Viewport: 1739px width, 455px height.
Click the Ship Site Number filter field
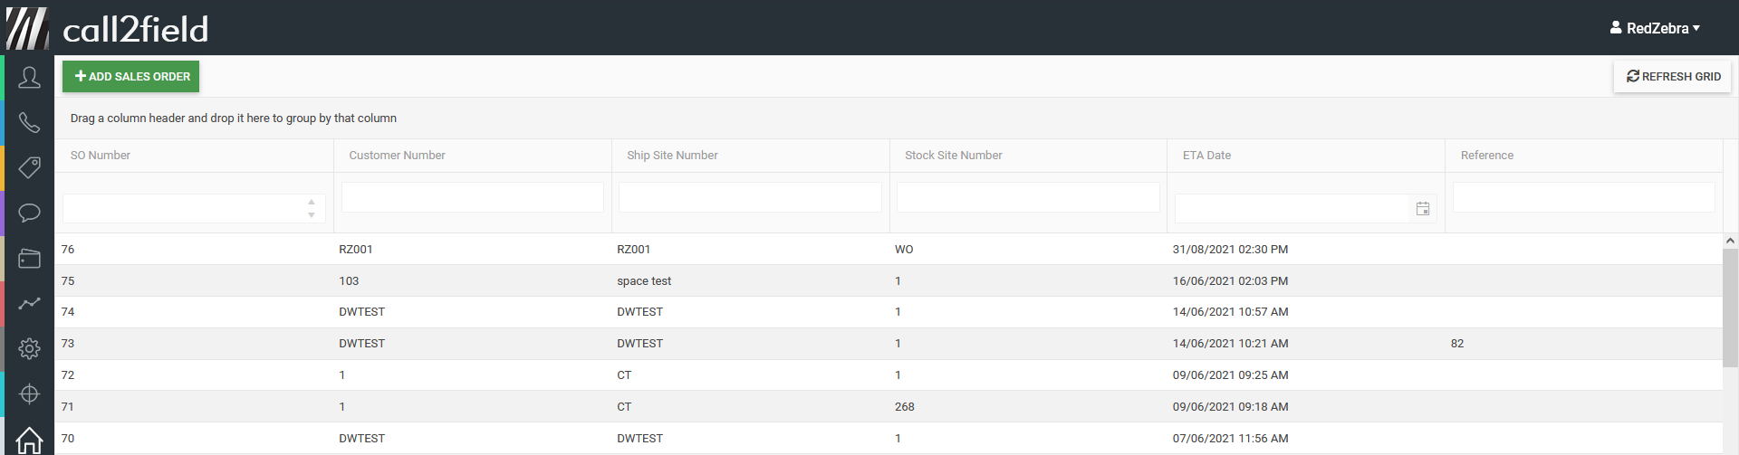[x=750, y=197]
